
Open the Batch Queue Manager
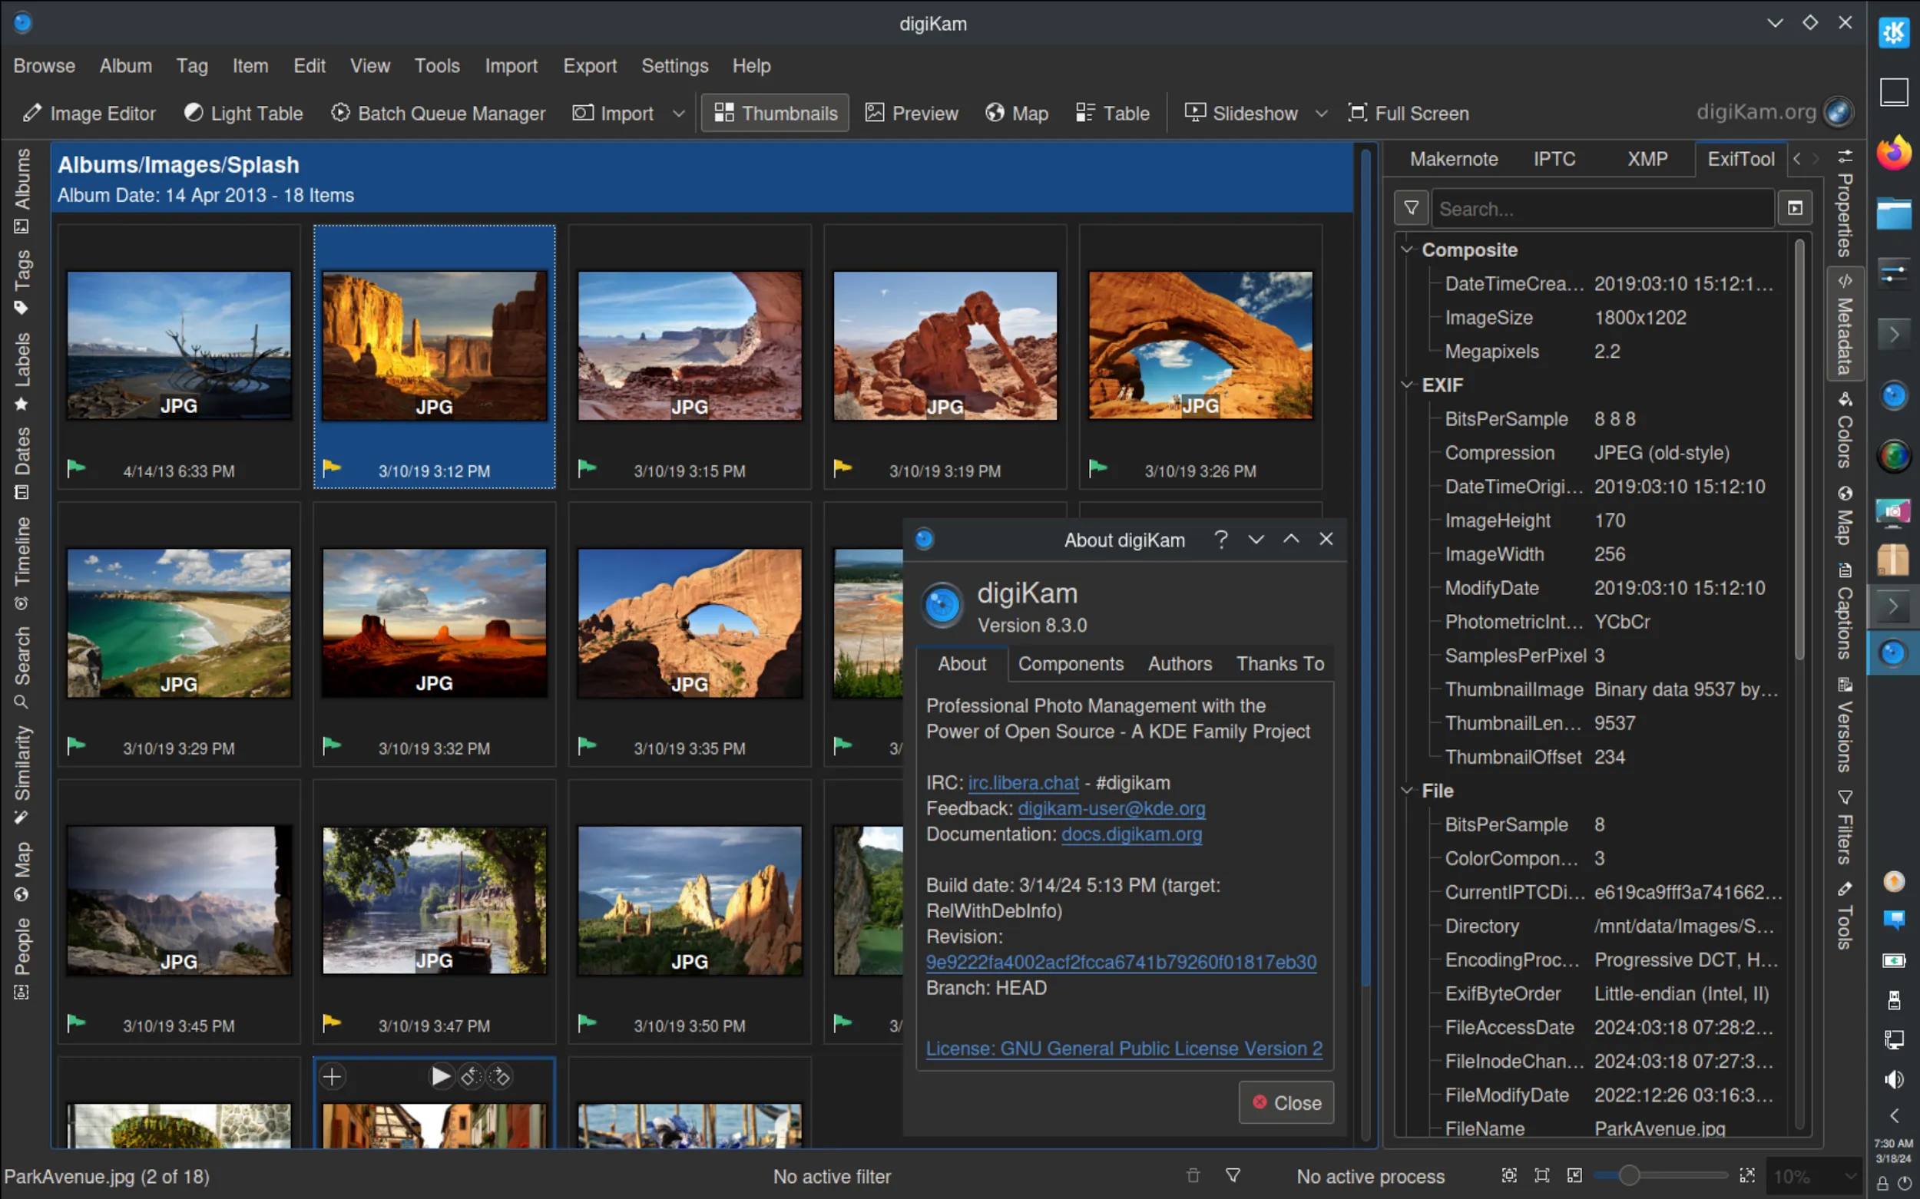(438, 114)
